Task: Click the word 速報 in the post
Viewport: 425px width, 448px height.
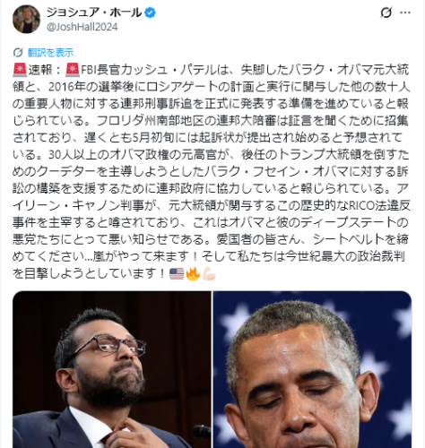Action: [x=40, y=70]
